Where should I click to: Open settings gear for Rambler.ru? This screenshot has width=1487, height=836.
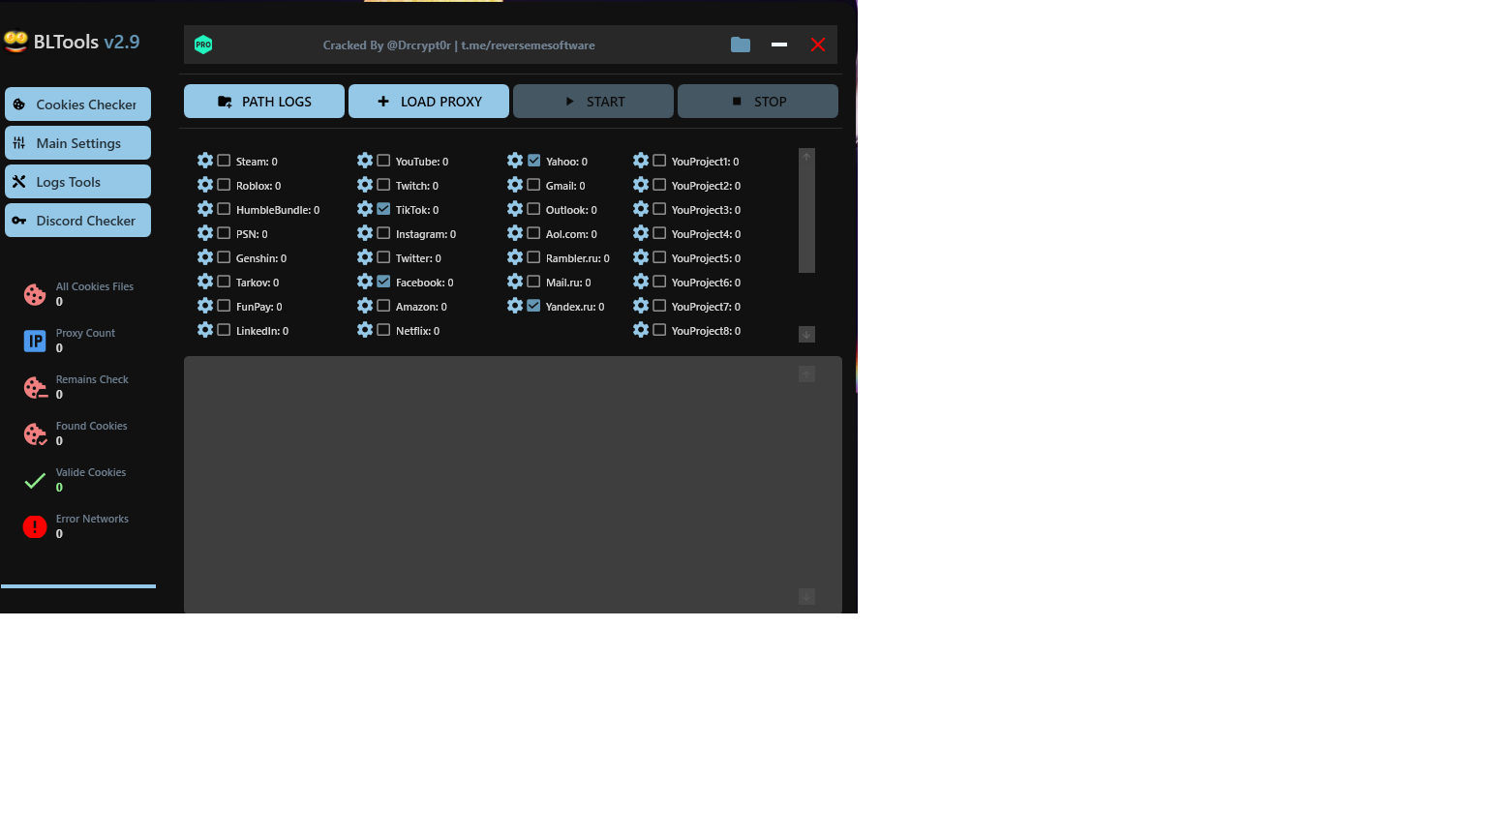click(515, 257)
